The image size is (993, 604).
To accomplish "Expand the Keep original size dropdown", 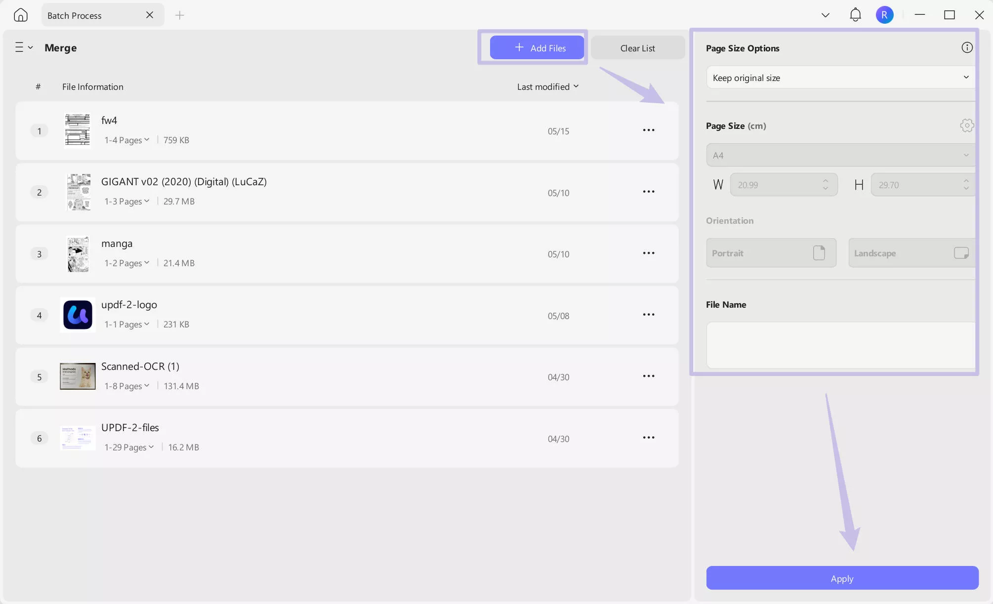I will [x=840, y=78].
